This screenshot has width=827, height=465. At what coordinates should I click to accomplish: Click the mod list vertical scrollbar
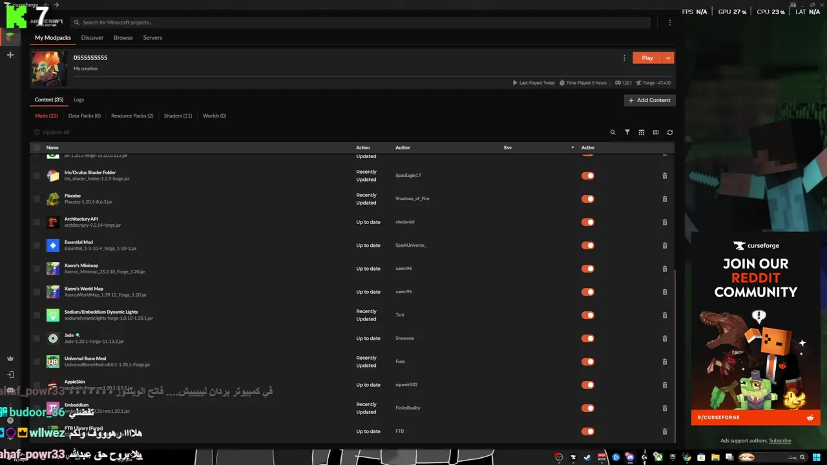[x=675, y=355]
